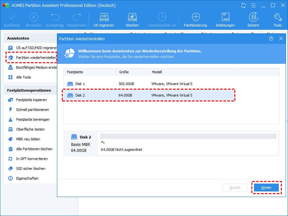
Task: Choose MBR neu bilden operation
Action: click(24, 139)
